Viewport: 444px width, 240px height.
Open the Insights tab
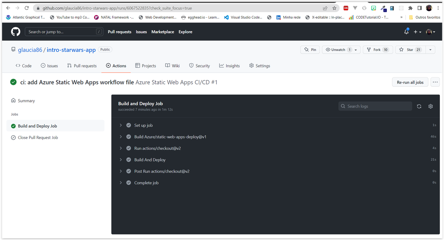tap(229, 66)
